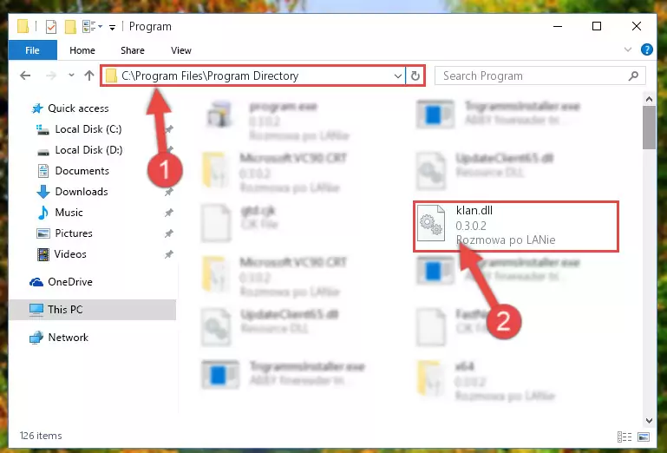Click the klan.dll gear file icon
The width and height of the screenshot is (667, 453).
(430, 223)
